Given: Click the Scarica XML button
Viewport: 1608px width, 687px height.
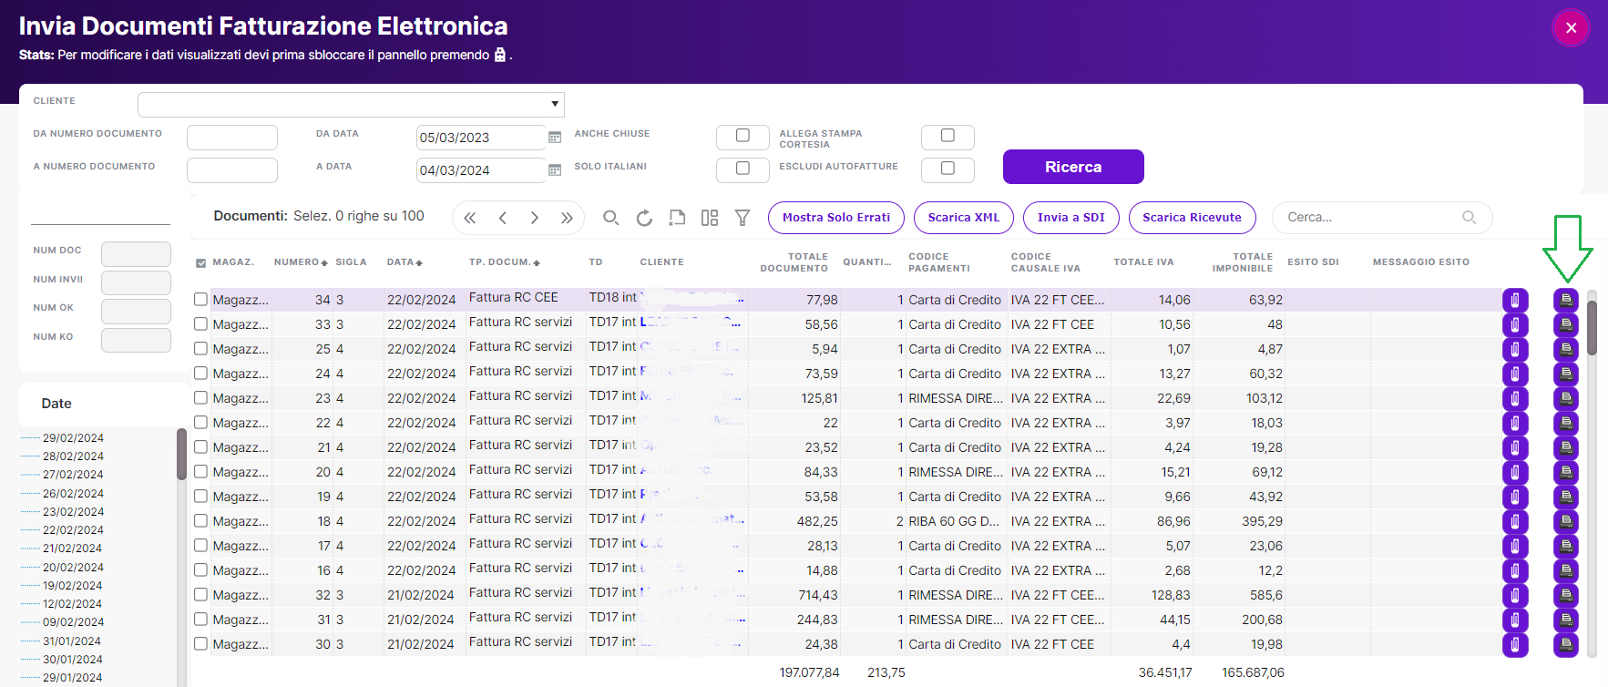Looking at the screenshot, I should (x=964, y=218).
